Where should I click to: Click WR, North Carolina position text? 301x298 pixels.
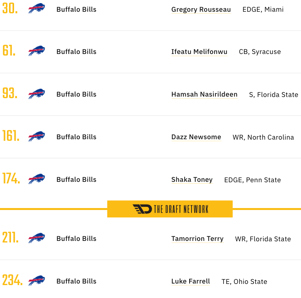(x=263, y=137)
